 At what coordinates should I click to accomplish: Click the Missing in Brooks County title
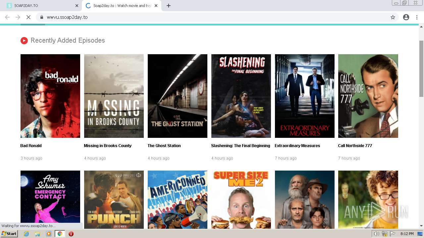click(108, 146)
